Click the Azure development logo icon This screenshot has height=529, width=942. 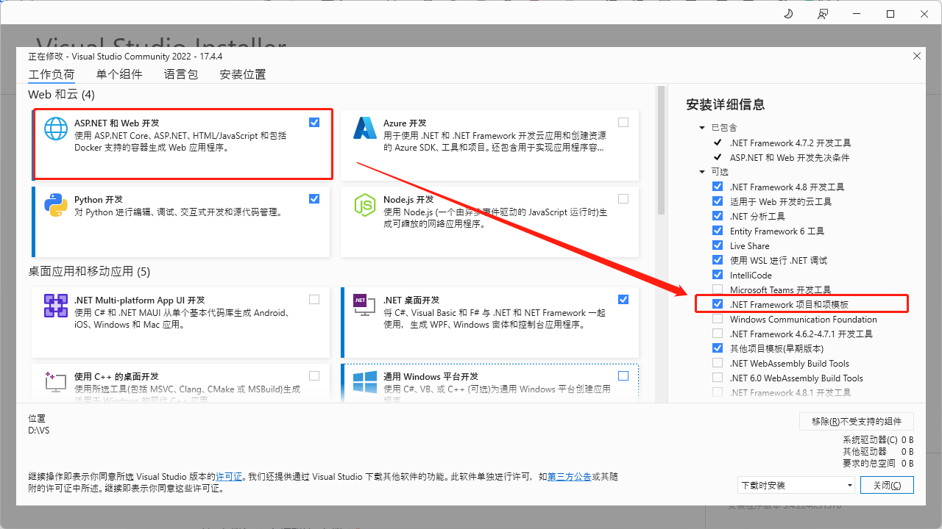point(365,128)
